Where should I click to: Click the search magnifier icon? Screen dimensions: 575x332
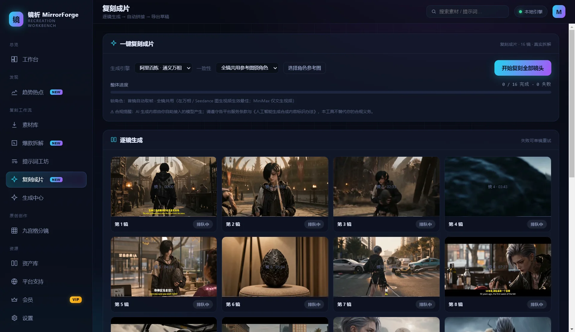point(434,12)
